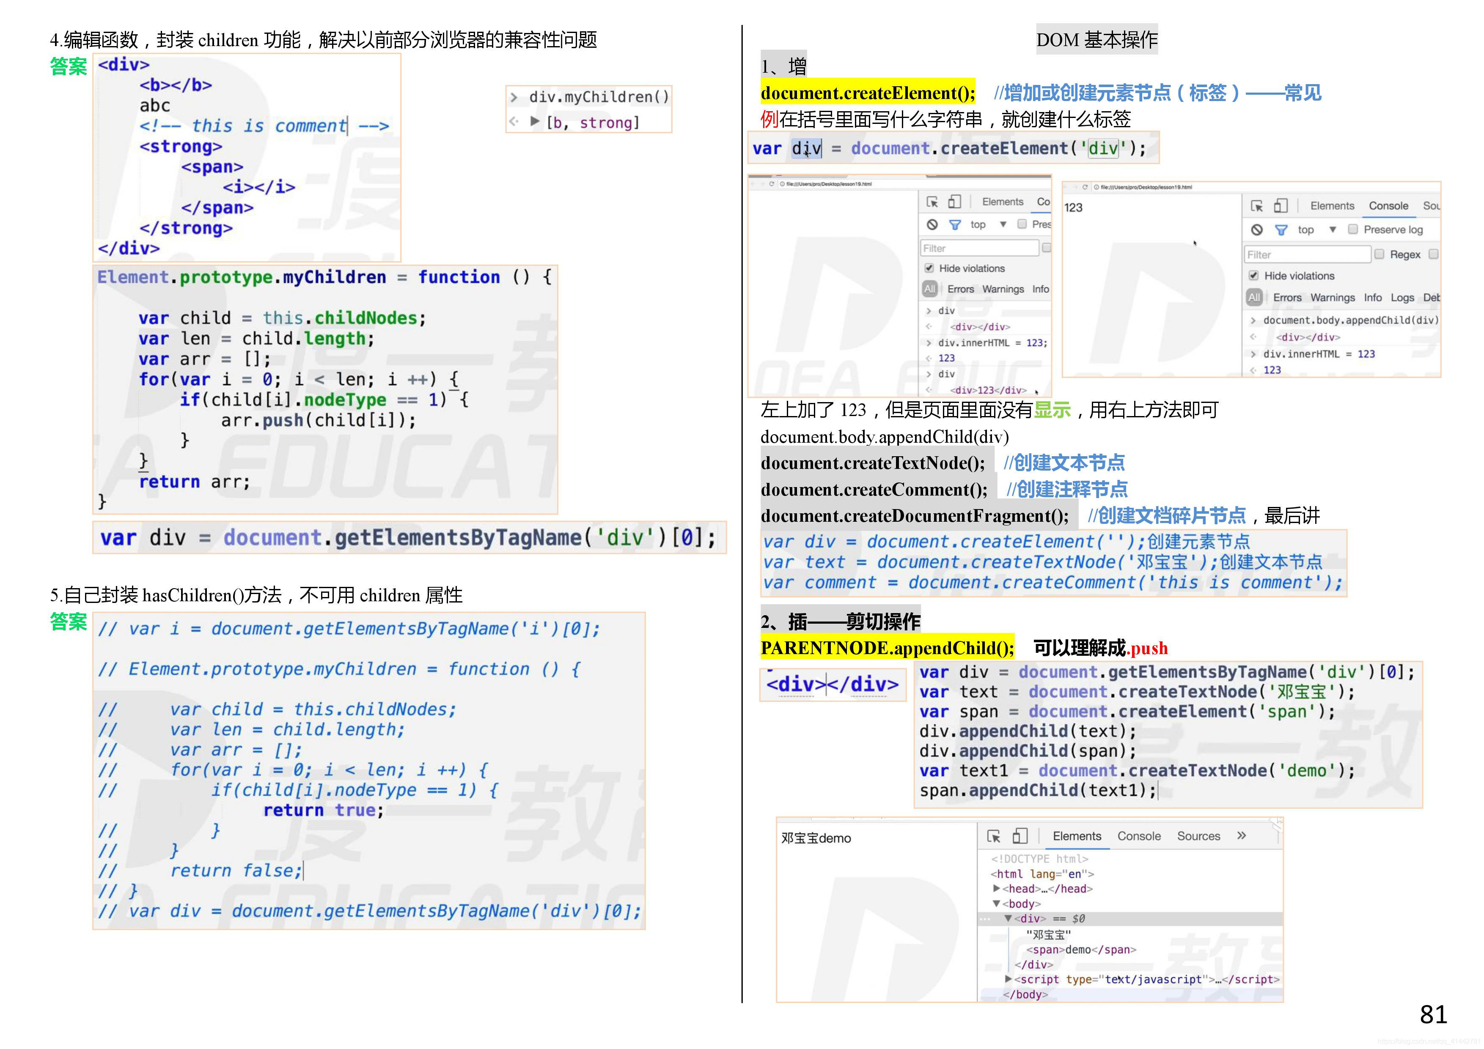Select html lang="en" row
The width and height of the screenshot is (1484, 1049).
coord(1042,874)
